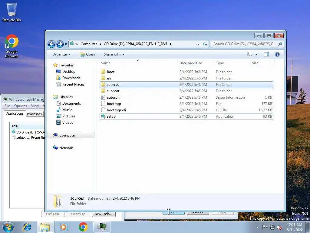Click CD Drive (D:) breadcrumb segment

click(x=135, y=44)
